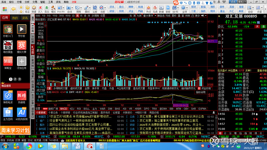Open the 查看详情 details link
Screen dimensions: 267x150
tap(262, 71)
